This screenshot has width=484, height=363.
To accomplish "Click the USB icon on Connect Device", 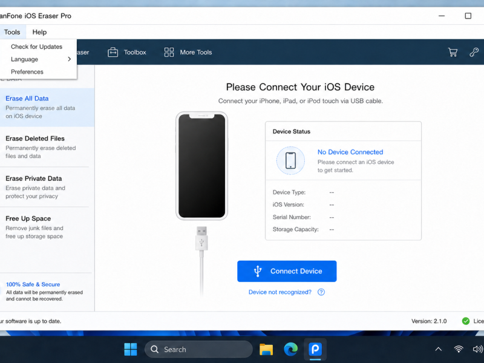I will tap(258, 271).
